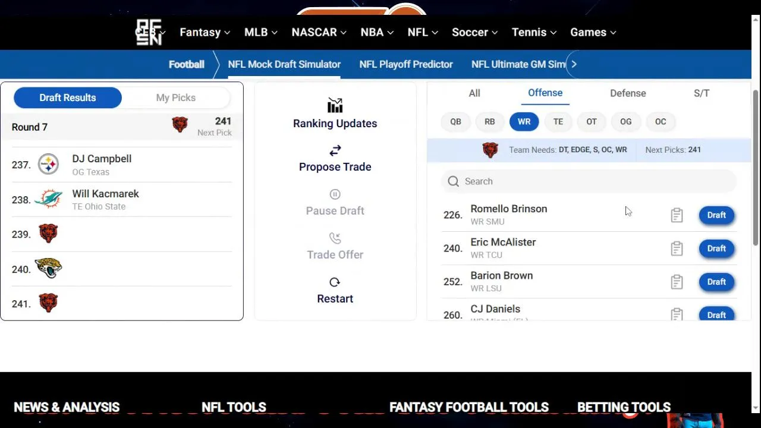This screenshot has height=428, width=761.
Task: Click the BETTING TOOLS footer heading
Action: tap(624, 407)
